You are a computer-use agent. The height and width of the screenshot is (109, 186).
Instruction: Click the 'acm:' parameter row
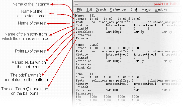(80, 100)
